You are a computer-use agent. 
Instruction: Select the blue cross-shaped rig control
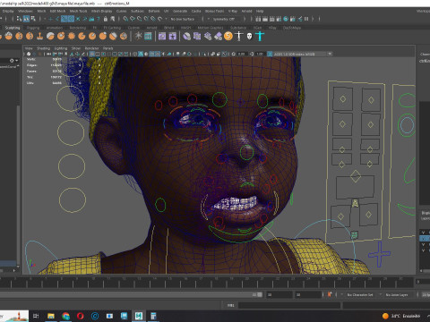pos(379,254)
